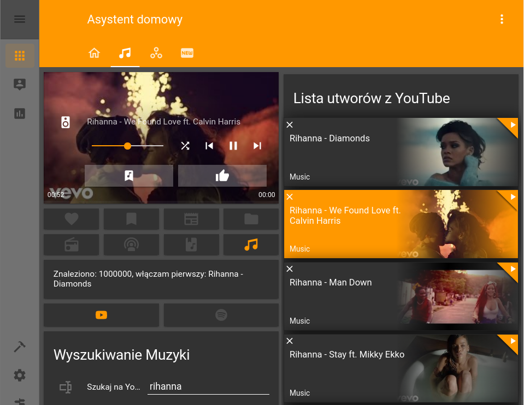Switch to the music note tab in the header

point(125,53)
